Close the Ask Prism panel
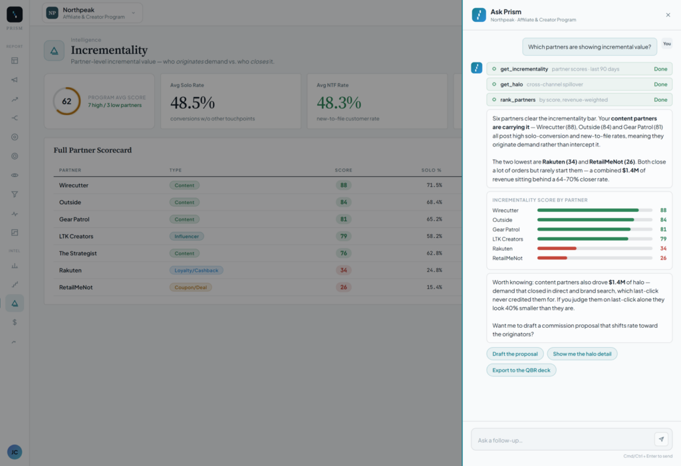The width and height of the screenshot is (681, 466). [668, 15]
